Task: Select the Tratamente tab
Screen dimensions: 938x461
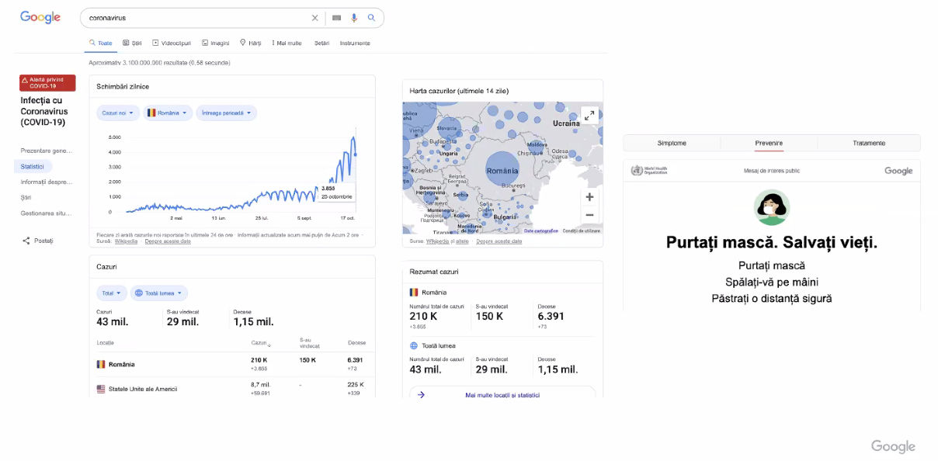Action: (x=869, y=143)
